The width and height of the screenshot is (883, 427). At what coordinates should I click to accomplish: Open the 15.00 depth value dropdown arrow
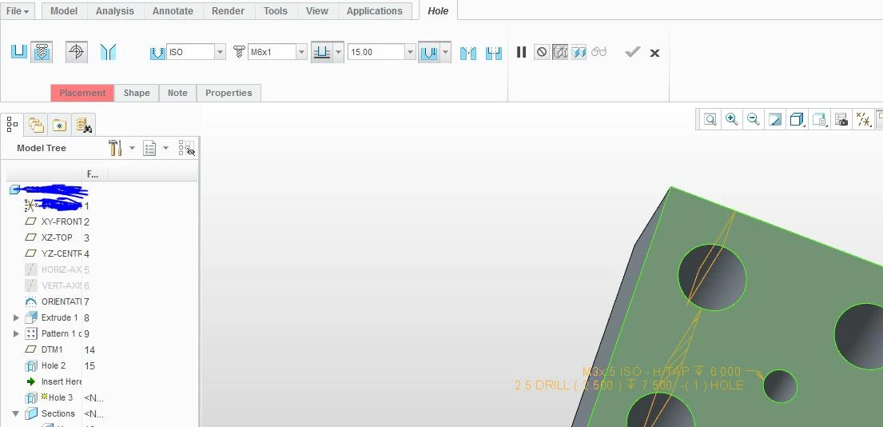click(410, 52)
